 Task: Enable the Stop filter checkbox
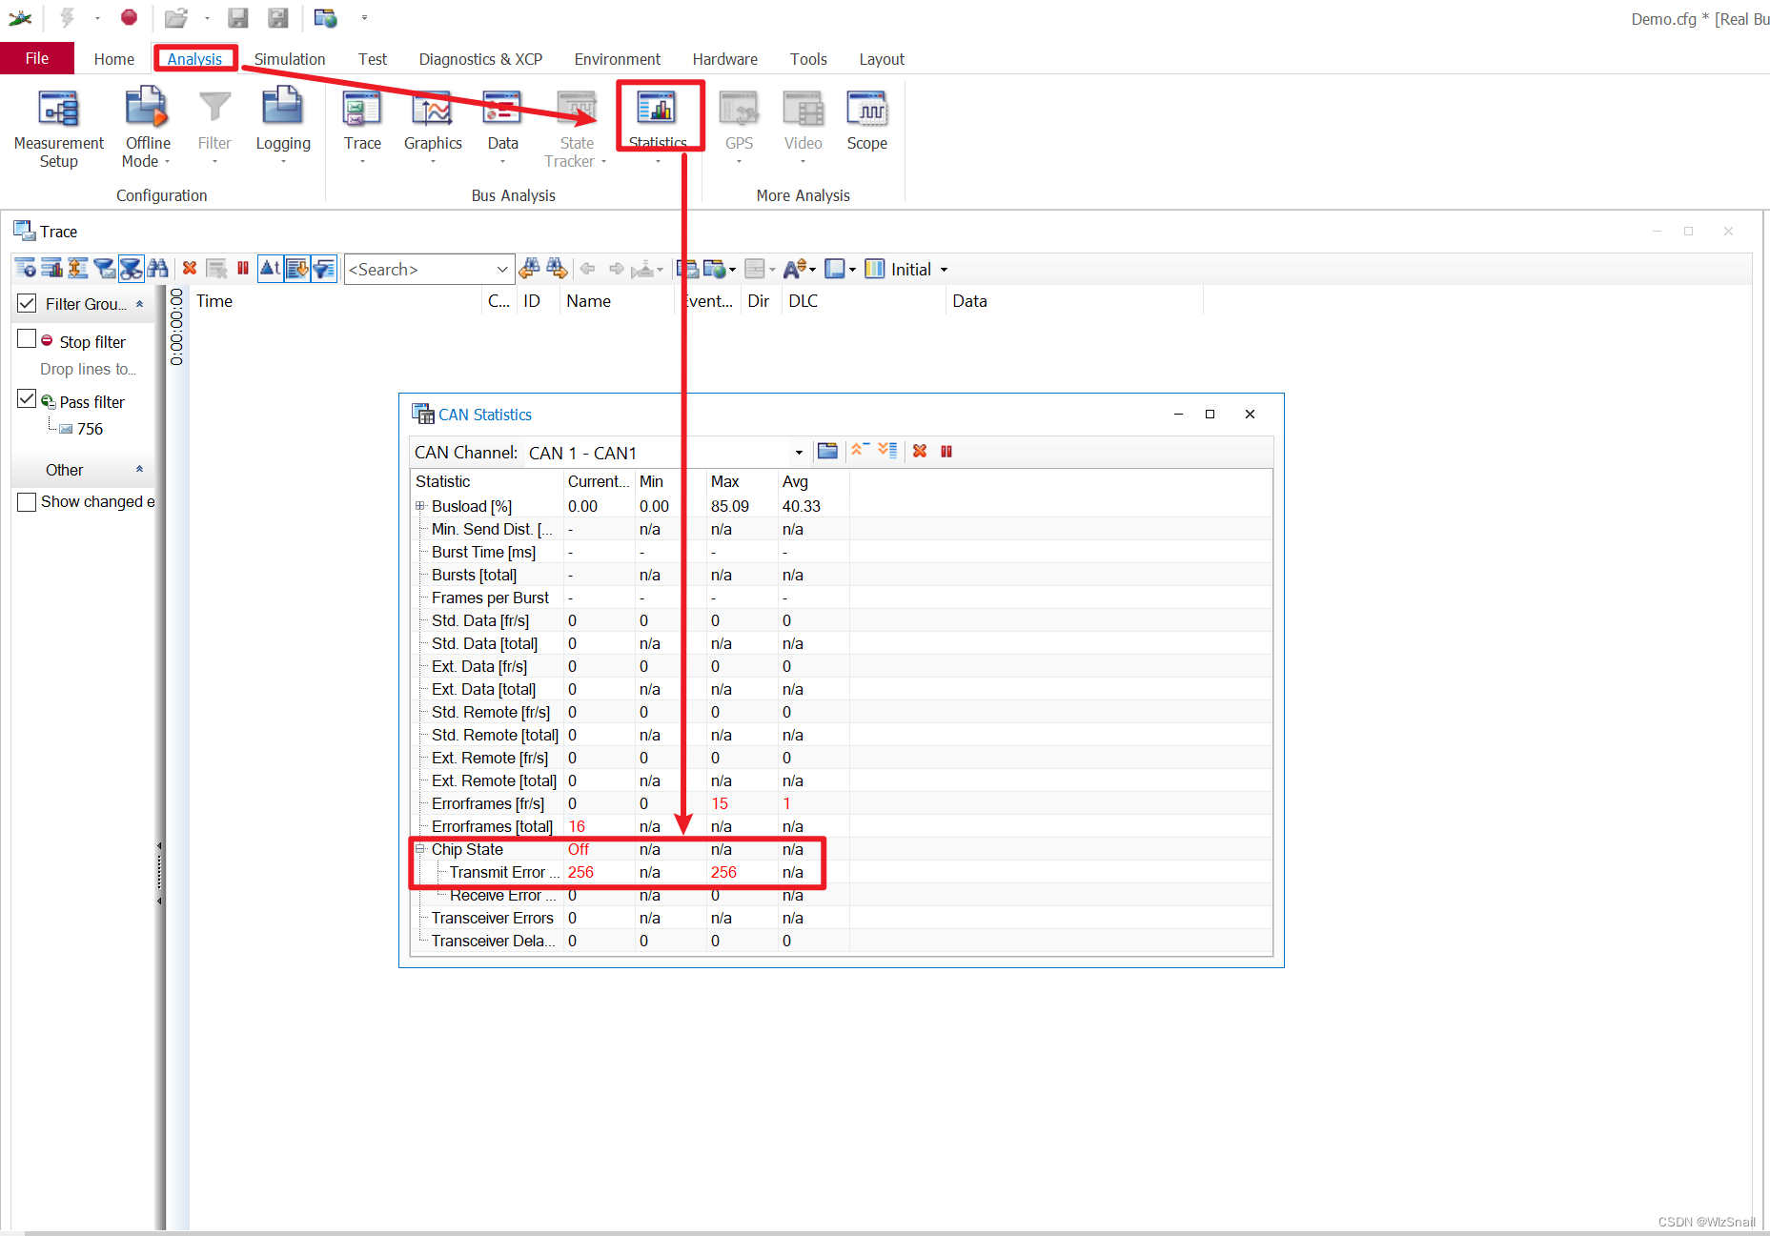[x=27, y=339]
